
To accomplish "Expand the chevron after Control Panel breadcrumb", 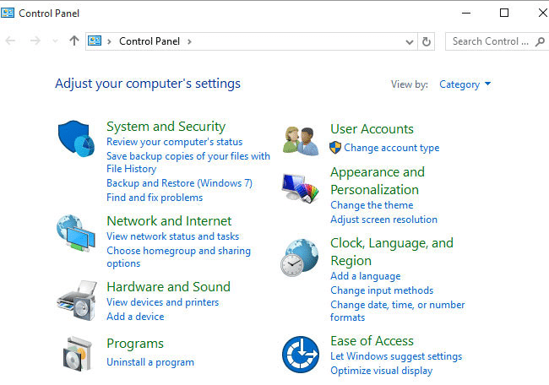I will click(189, 41).
